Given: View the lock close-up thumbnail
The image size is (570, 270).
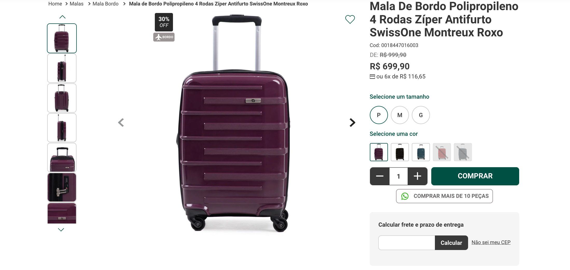Looking at the screenshot, I should pos(62,187).
